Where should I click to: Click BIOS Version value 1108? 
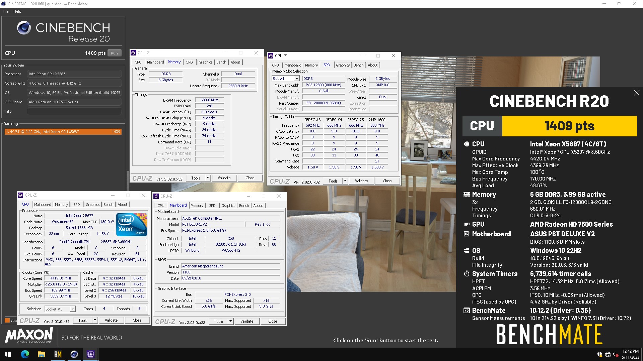(231, 272)
